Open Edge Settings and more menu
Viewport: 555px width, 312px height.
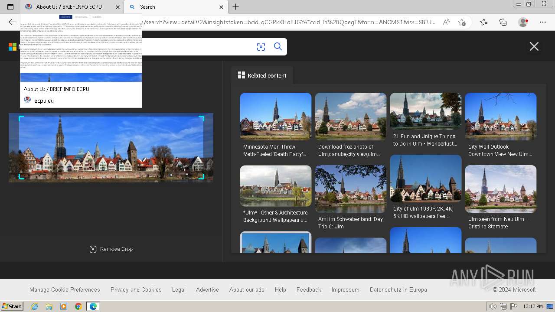pyautogui.click(x=542, y=22)
